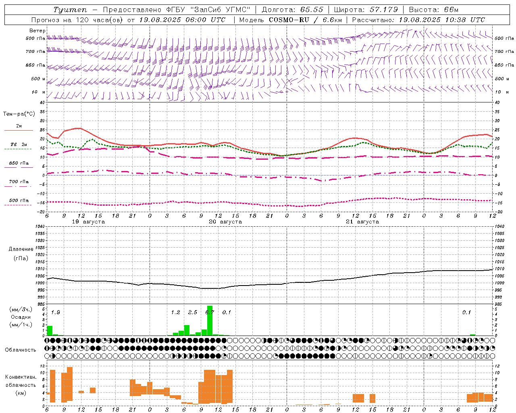Select the Тем-ра(°C) axis label
This screenshot has width=516, height=413.
coord(19,114)
